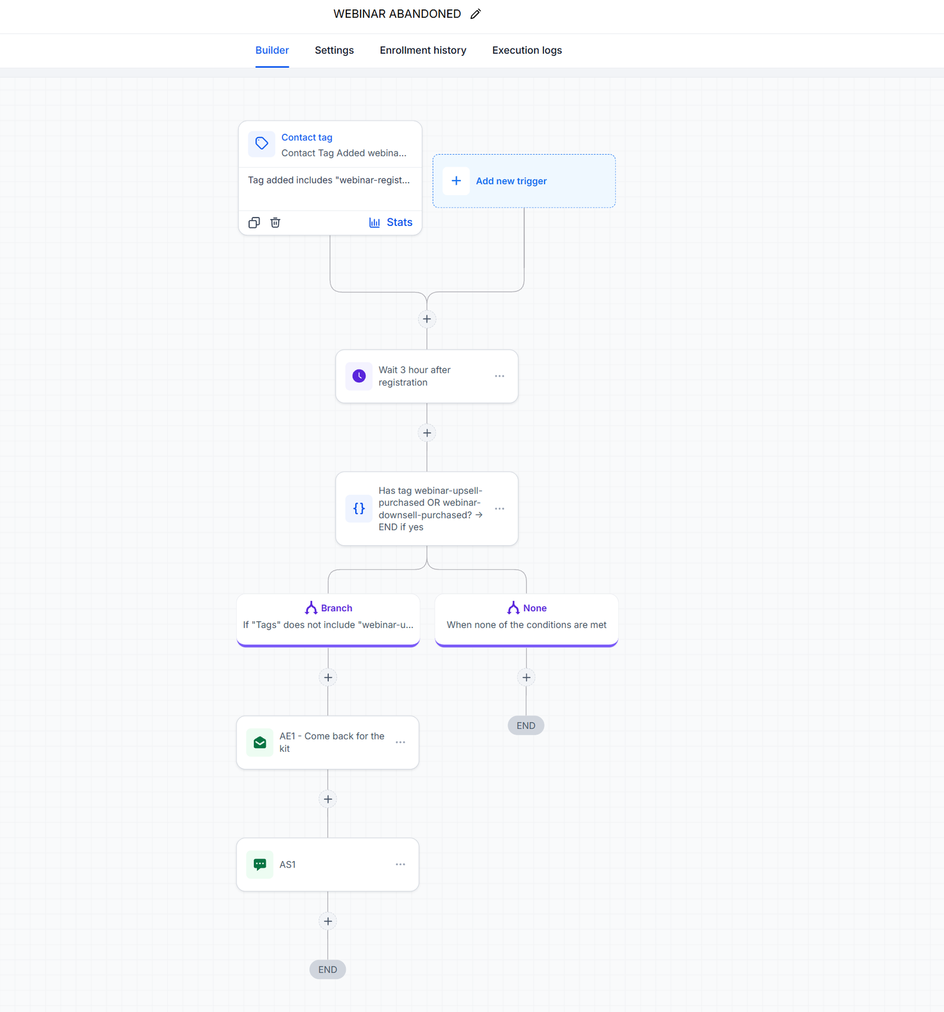944x1012 pixels.
Task: Delete the Contact tag trigger with trash icon
Action: coord(276,222)
